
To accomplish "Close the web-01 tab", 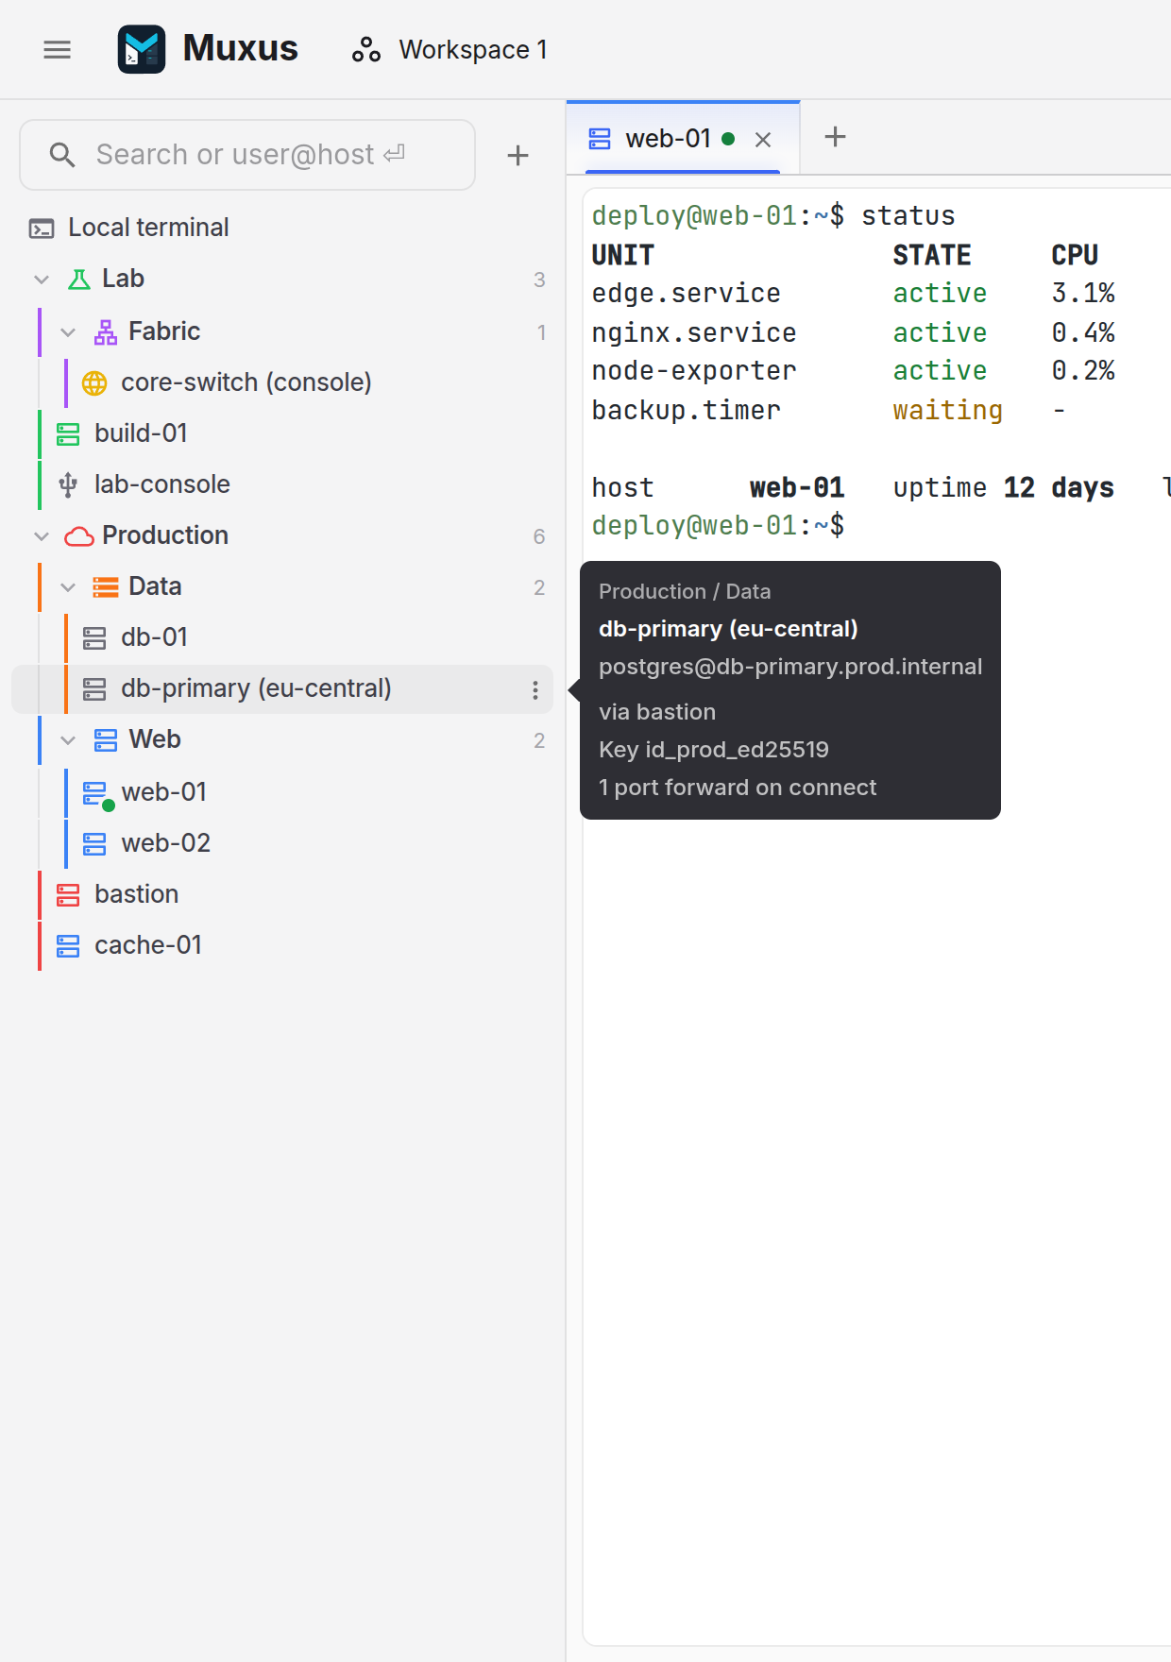I will pyautogui.click(x=763, y=140).
